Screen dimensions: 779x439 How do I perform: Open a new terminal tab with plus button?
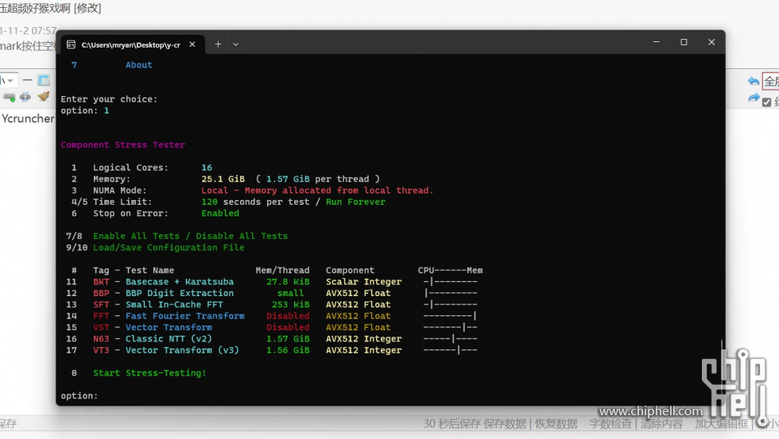tap(218, 44)
